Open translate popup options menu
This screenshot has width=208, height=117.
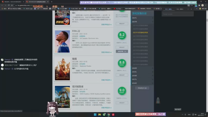click(188, 9)
